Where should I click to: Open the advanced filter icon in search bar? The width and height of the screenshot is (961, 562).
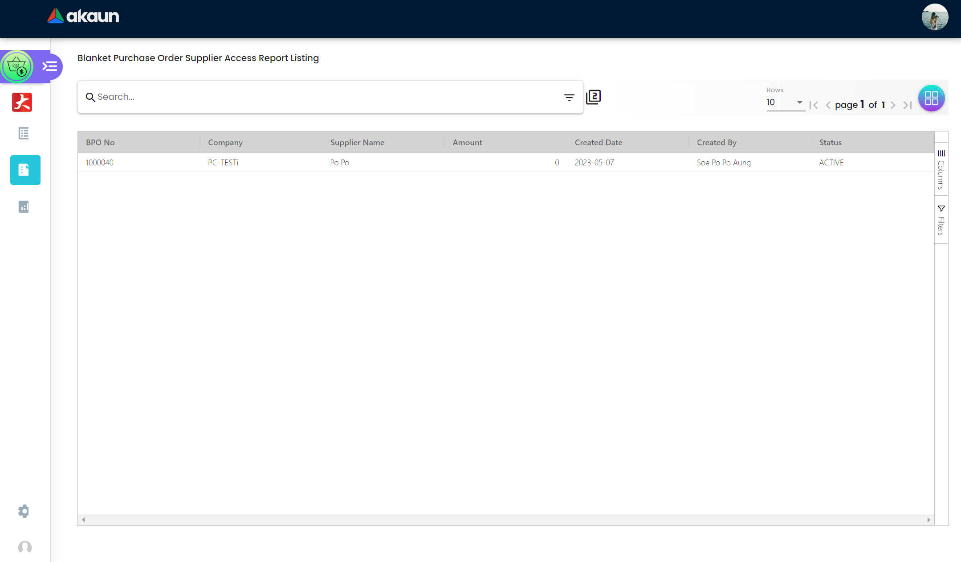coord(569,97)
